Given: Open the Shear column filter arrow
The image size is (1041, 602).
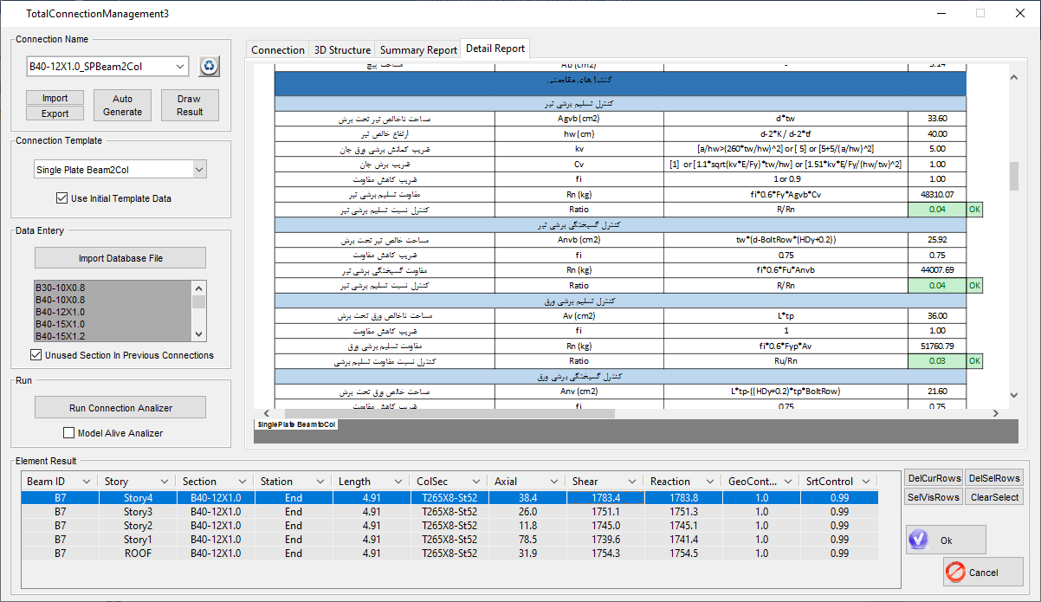Looking at the screenshot, I should (633, 482).
